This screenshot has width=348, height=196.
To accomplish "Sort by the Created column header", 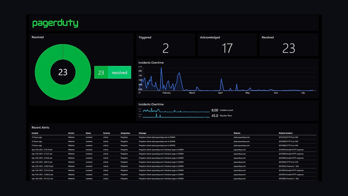I will click(x=35, y=133).
